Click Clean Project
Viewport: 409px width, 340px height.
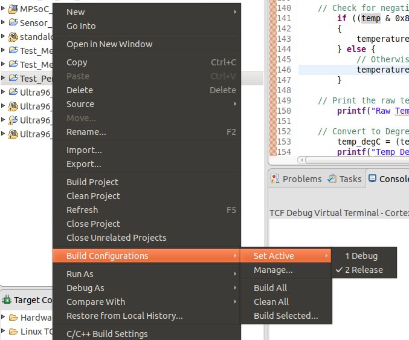coord(147,196)
